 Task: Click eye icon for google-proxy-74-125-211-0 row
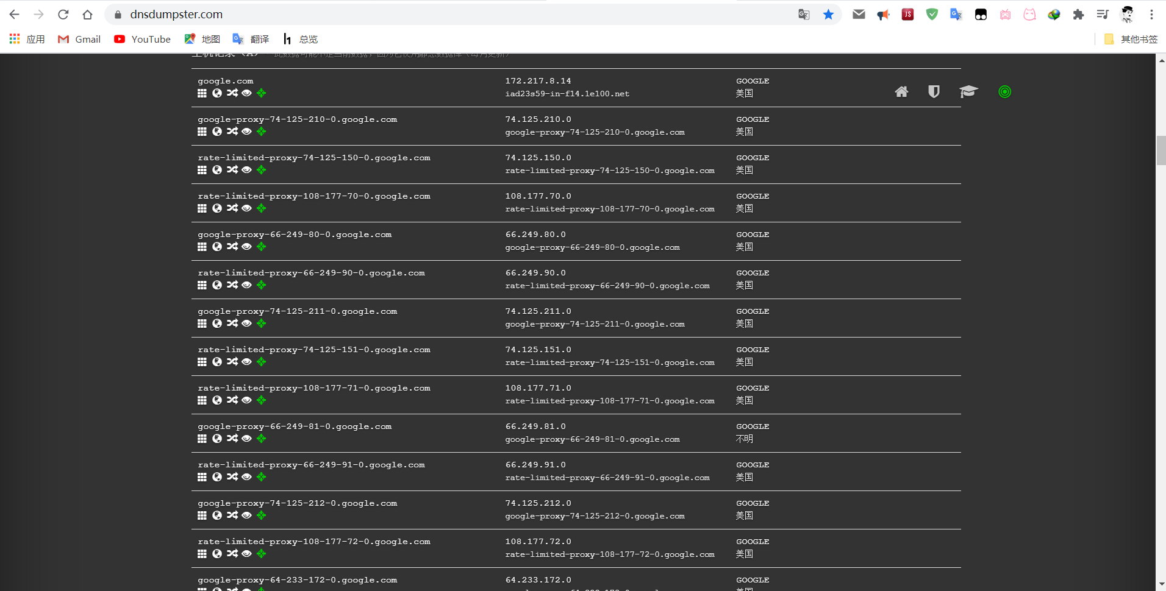click(246, 324)
